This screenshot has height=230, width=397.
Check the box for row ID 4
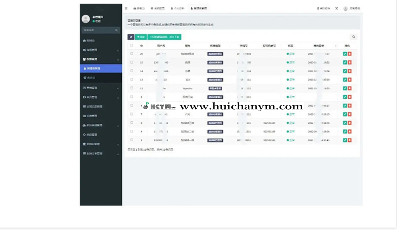(x=132, y=131)
